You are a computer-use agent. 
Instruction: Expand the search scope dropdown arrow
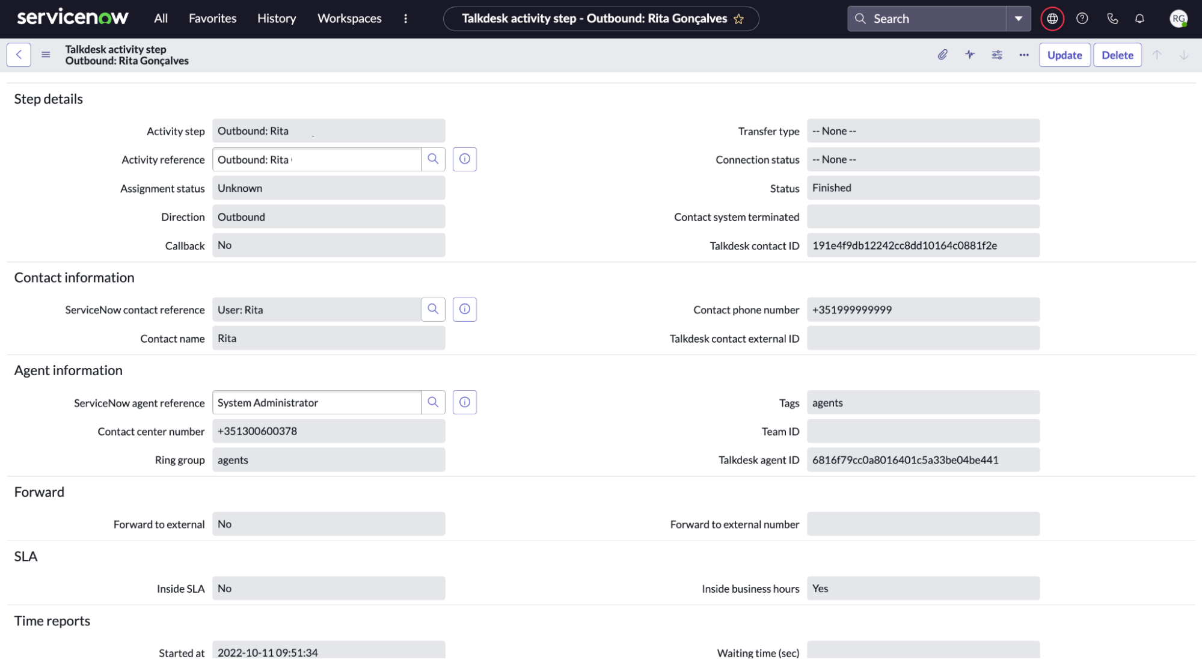click(1018, 19)
